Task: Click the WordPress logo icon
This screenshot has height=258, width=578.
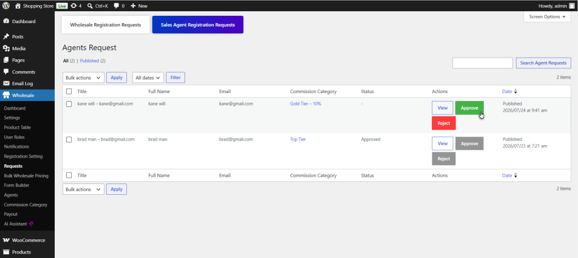Action: (x=6, y=6)
